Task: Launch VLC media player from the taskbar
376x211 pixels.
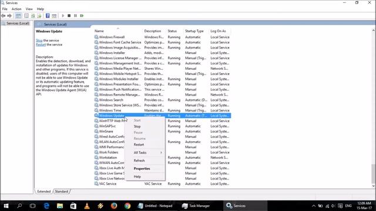Action: click(x=87, y=206)
